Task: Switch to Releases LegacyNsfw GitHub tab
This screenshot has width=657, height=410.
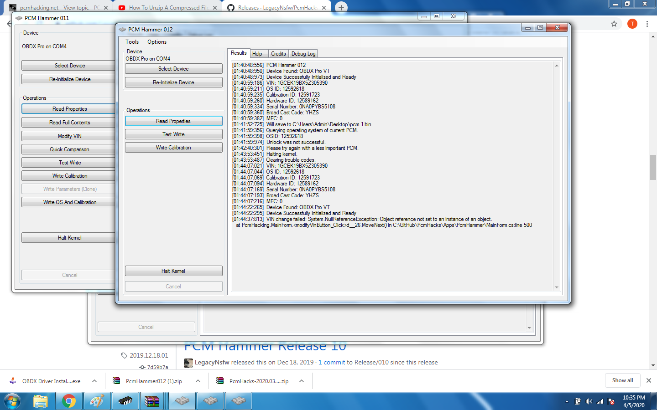Action: [x=277, y=8]
